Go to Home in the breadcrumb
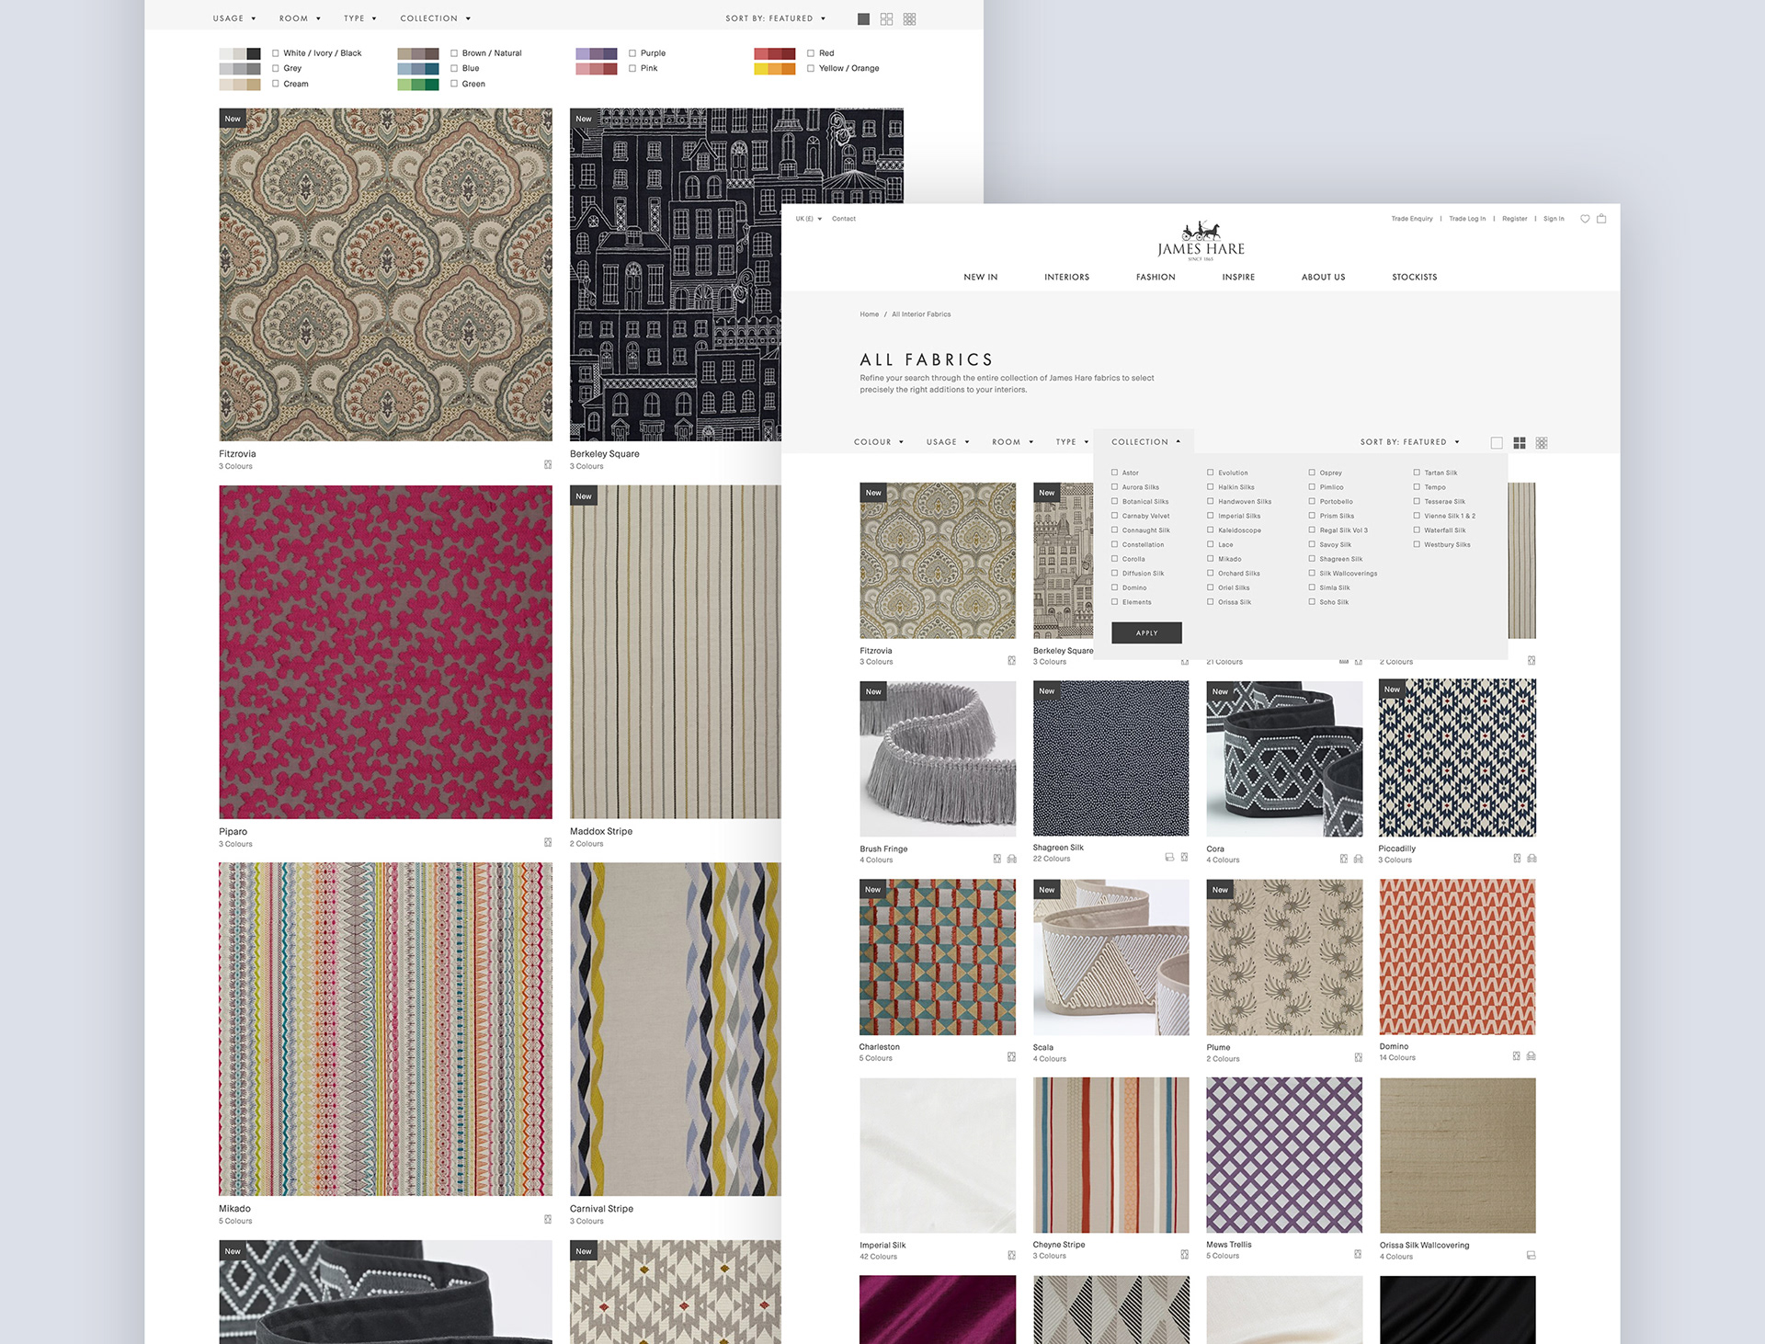 click(x=869, y=314)
